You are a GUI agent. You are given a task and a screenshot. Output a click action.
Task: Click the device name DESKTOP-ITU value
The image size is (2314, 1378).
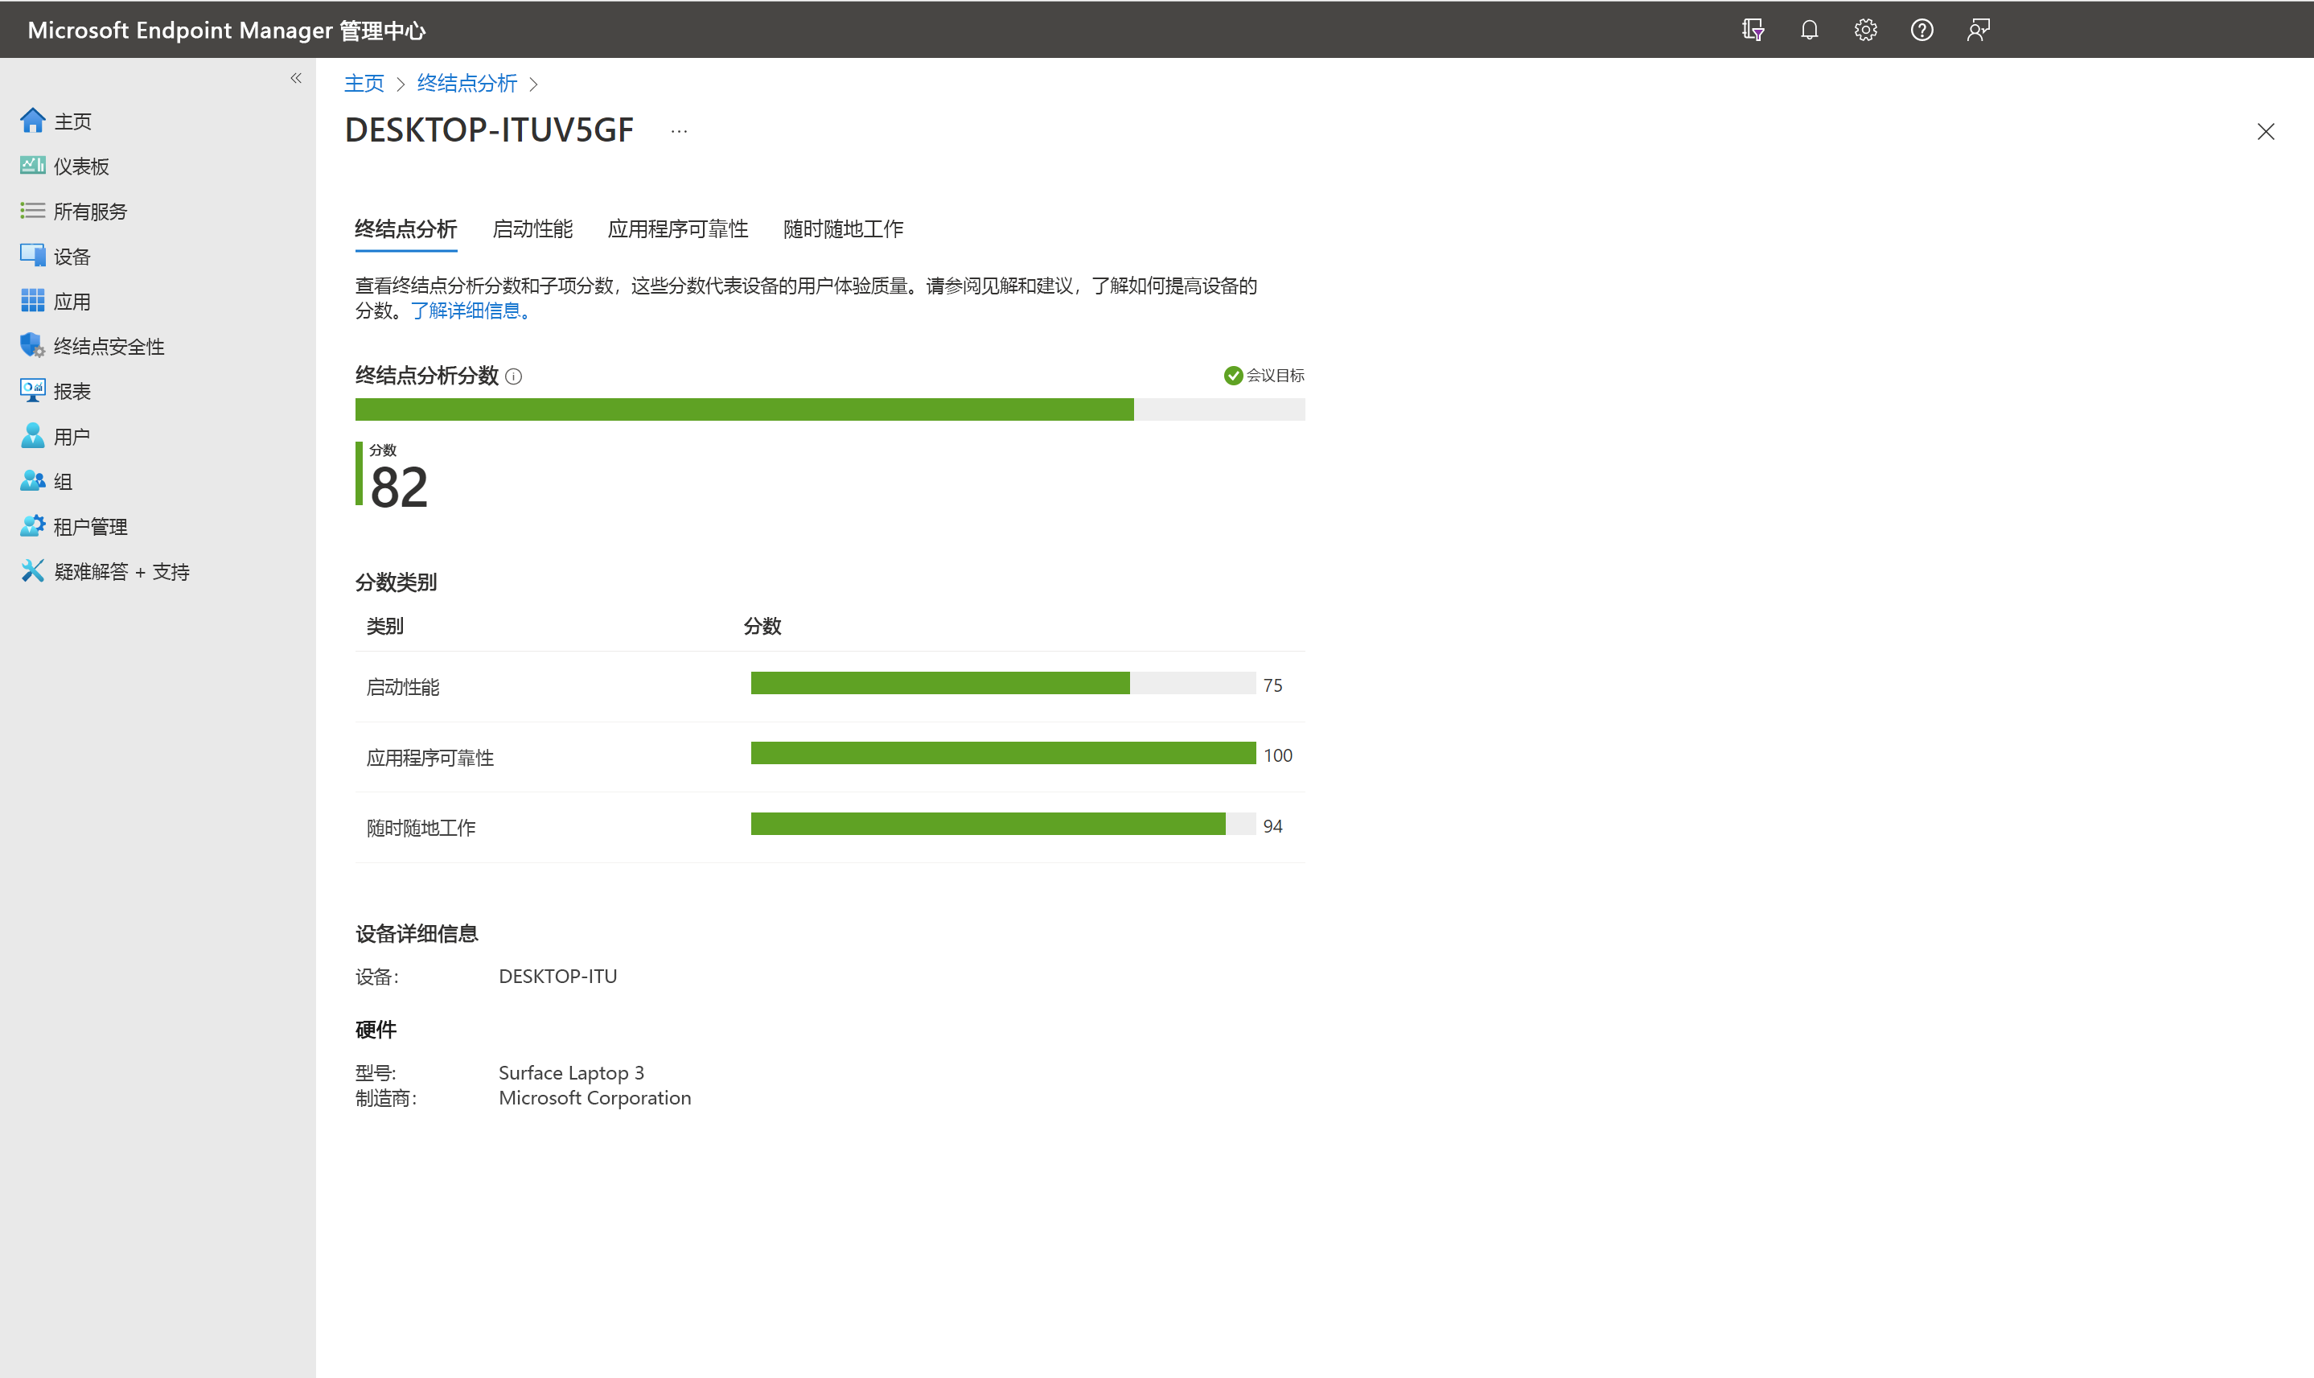click(x=558, y=976)
